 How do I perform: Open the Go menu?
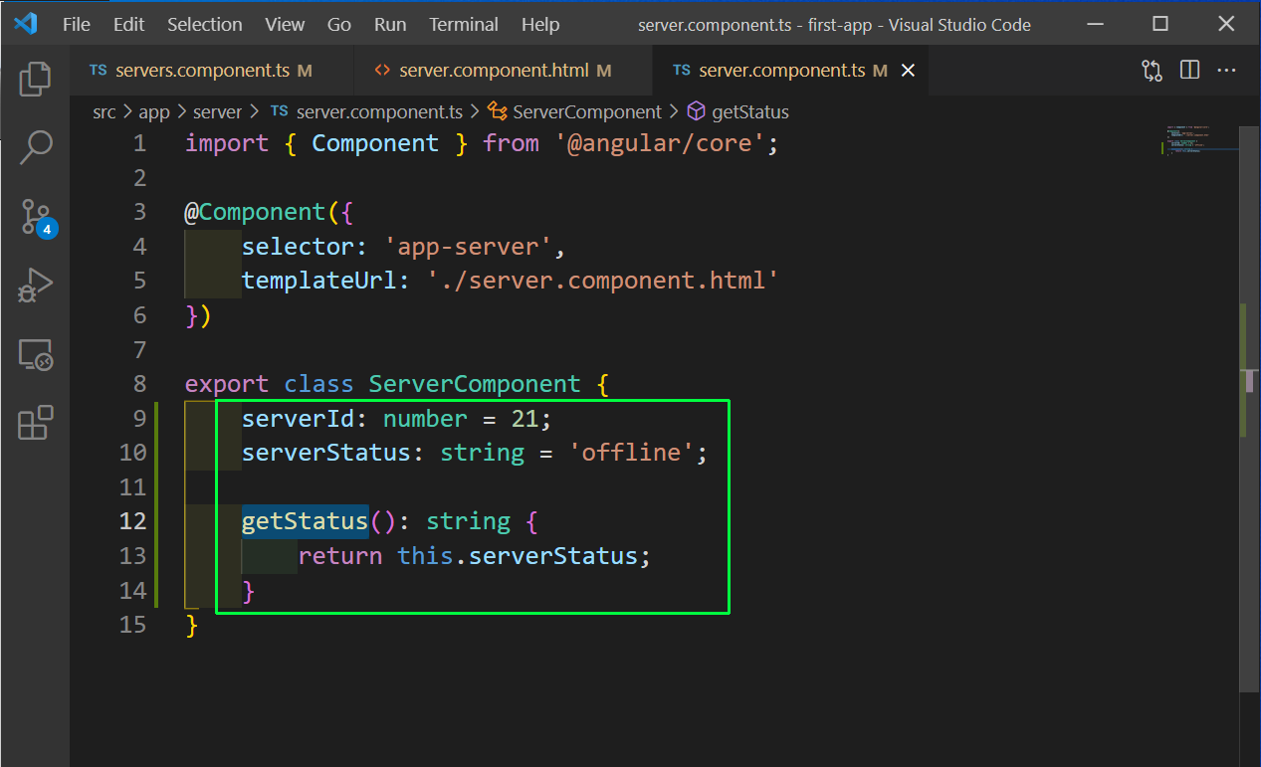coord(339,25)
